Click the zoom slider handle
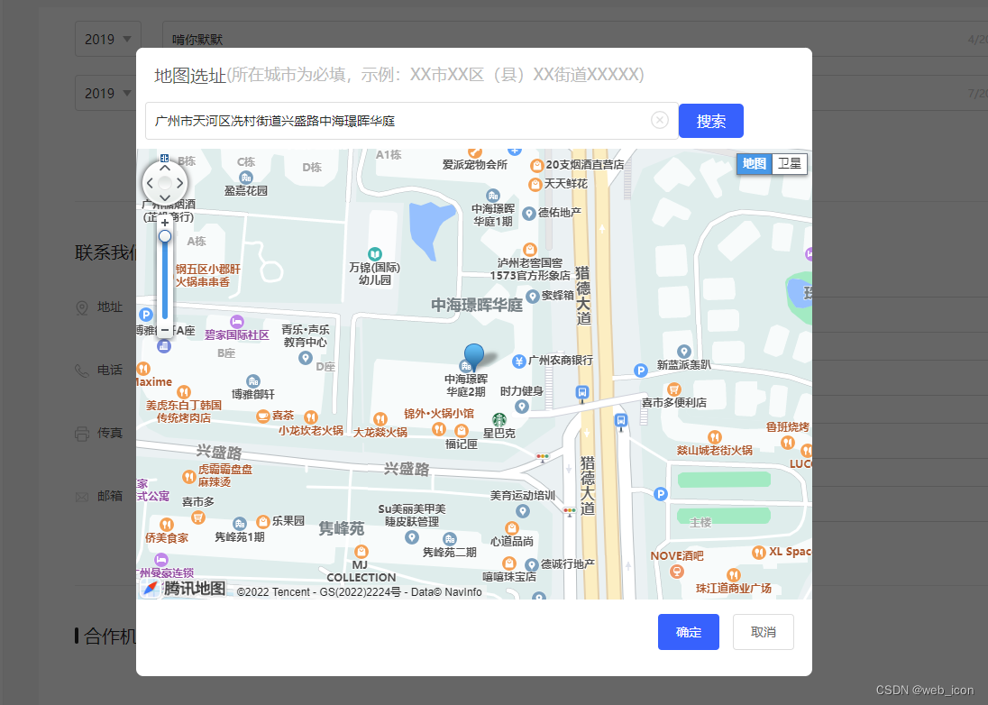 164,236
